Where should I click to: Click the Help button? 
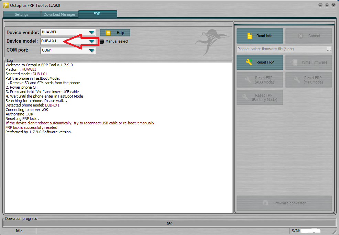click(115, 33)
